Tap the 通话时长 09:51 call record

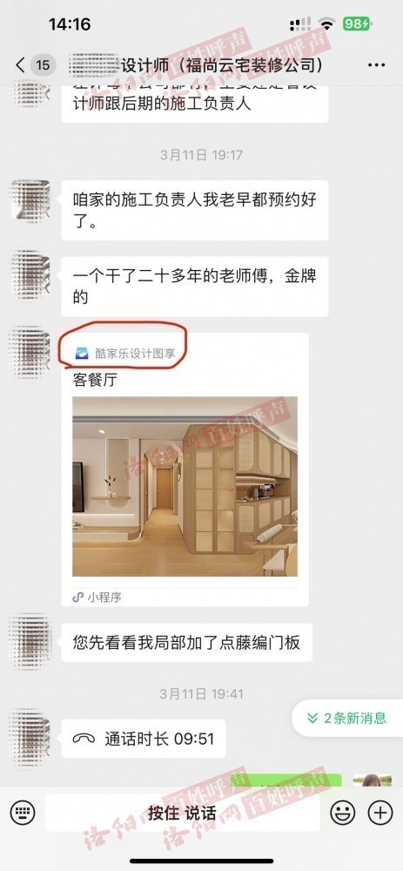144,739
